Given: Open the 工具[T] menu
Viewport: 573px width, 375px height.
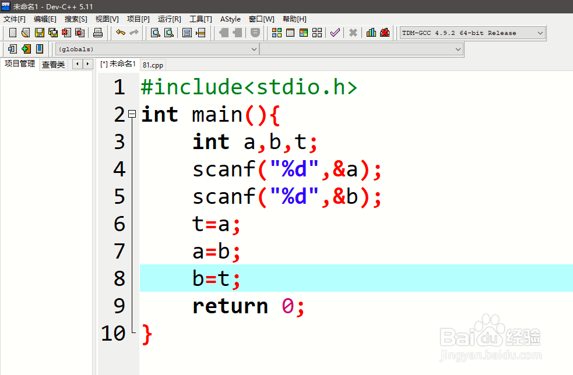Looking at the screenshot, I should [x=201, y=19].
